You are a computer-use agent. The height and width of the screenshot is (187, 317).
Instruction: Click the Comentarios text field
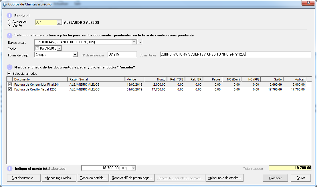coord(235,55)
